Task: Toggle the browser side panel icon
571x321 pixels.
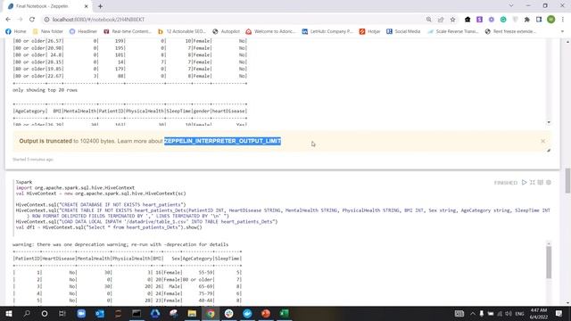Action: [539, 20]
